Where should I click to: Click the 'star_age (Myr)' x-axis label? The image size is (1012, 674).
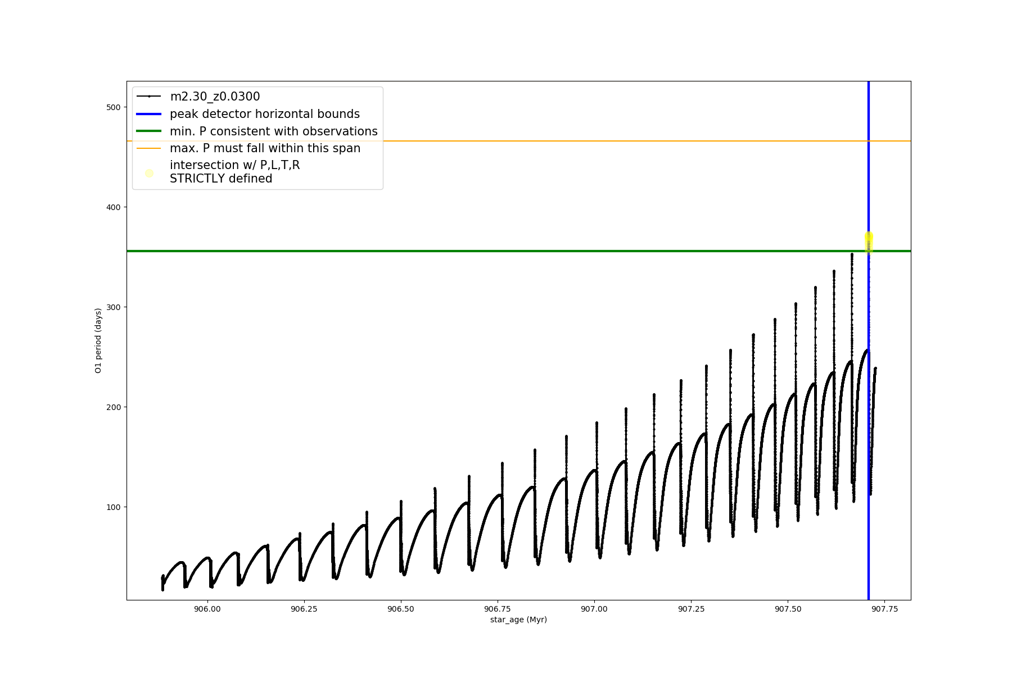518,620
